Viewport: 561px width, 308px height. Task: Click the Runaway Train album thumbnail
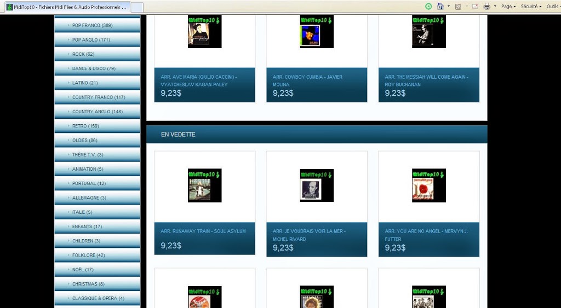coord(205,185)
